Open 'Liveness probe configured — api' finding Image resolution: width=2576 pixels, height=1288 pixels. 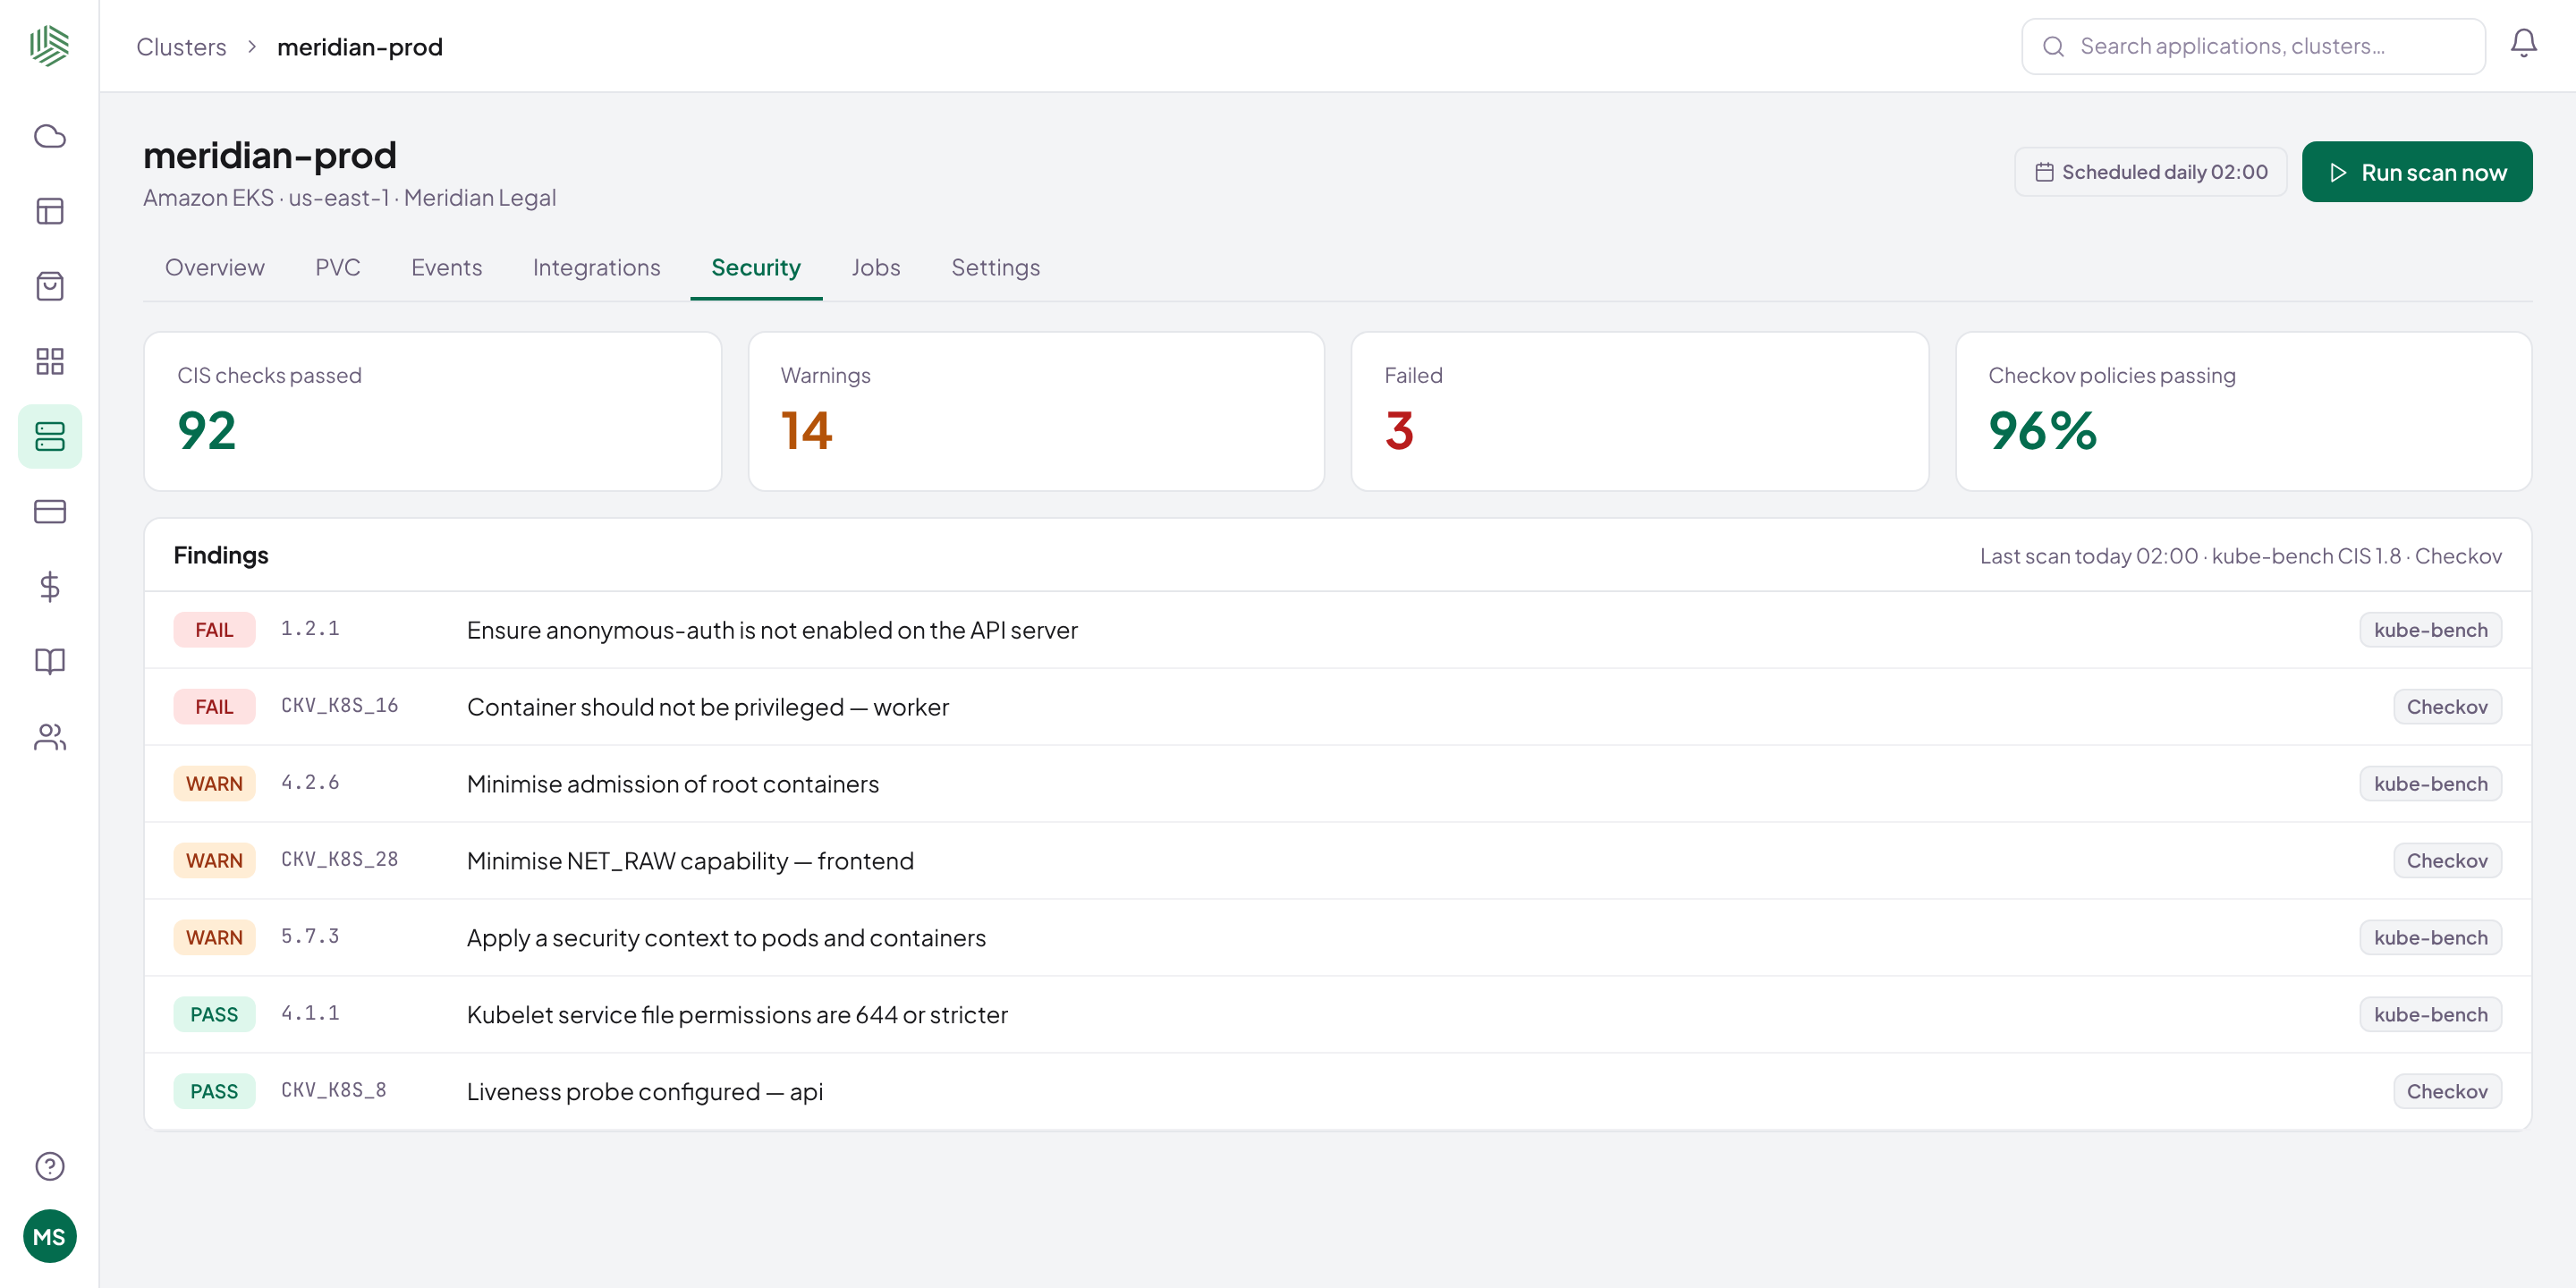(x=1337, y=1092)
